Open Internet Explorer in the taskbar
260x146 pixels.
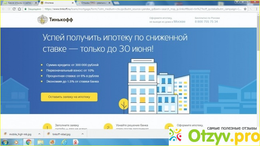coord(64,142)
